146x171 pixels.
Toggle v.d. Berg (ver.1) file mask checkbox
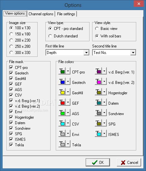pyautogui.click(x=11, y=100)
